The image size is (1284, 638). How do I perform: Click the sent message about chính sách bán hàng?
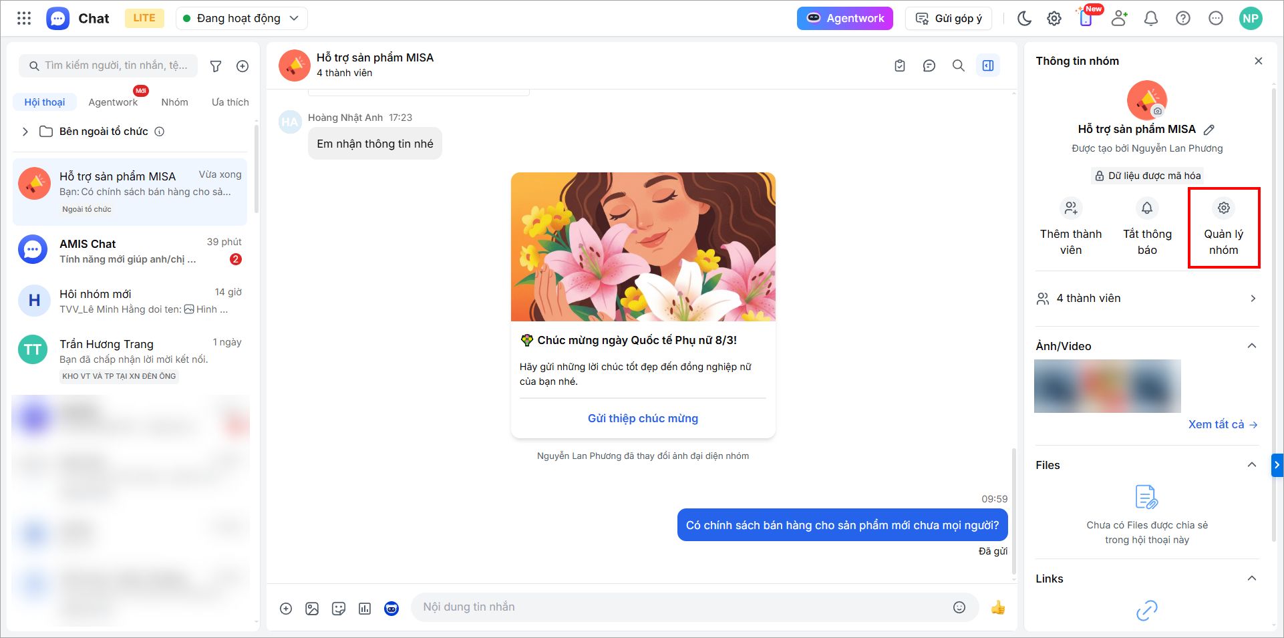click(842, 525)
